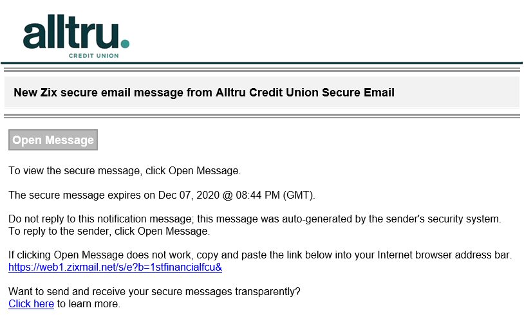Click the "Click here" learn more link
This screenshot has height=315, width=524.
pyautogui.click(x=31, y=304)
